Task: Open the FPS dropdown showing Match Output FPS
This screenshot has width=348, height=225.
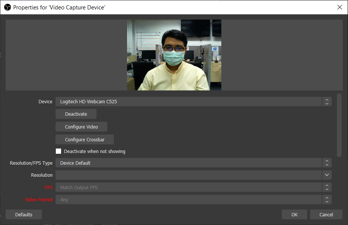Action: [x=189, y=187]
